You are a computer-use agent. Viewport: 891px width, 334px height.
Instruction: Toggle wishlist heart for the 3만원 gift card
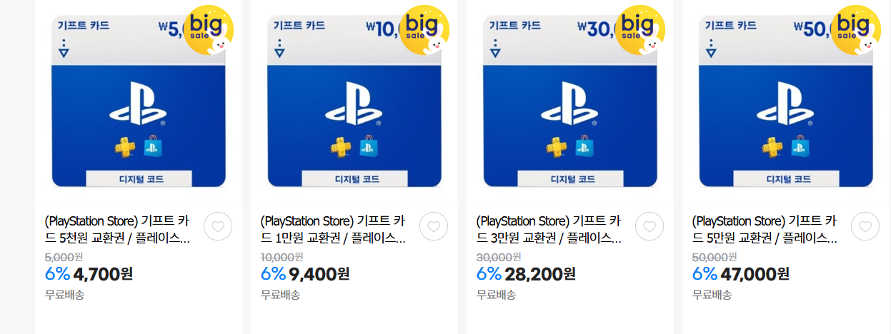[649, 226]
